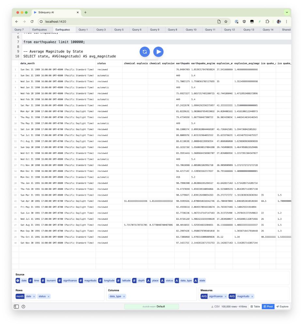Pick the status text source field chip

point(167,280)
